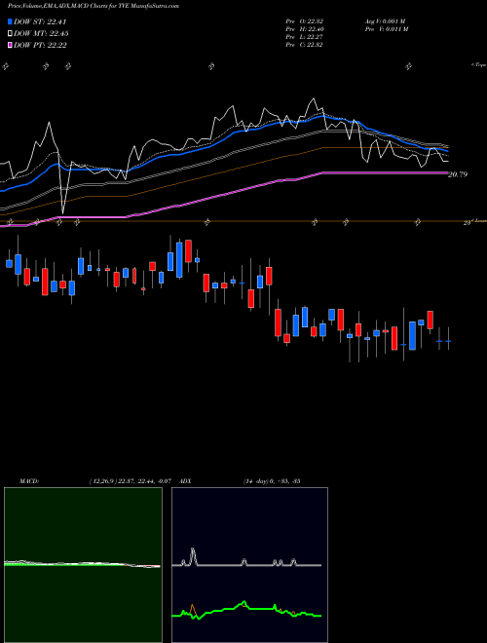The height and width of the screenshot is (643, 487).
Task: Click the MACD parameters '(12,26,9)' values text
Action: tap(130, 481)
